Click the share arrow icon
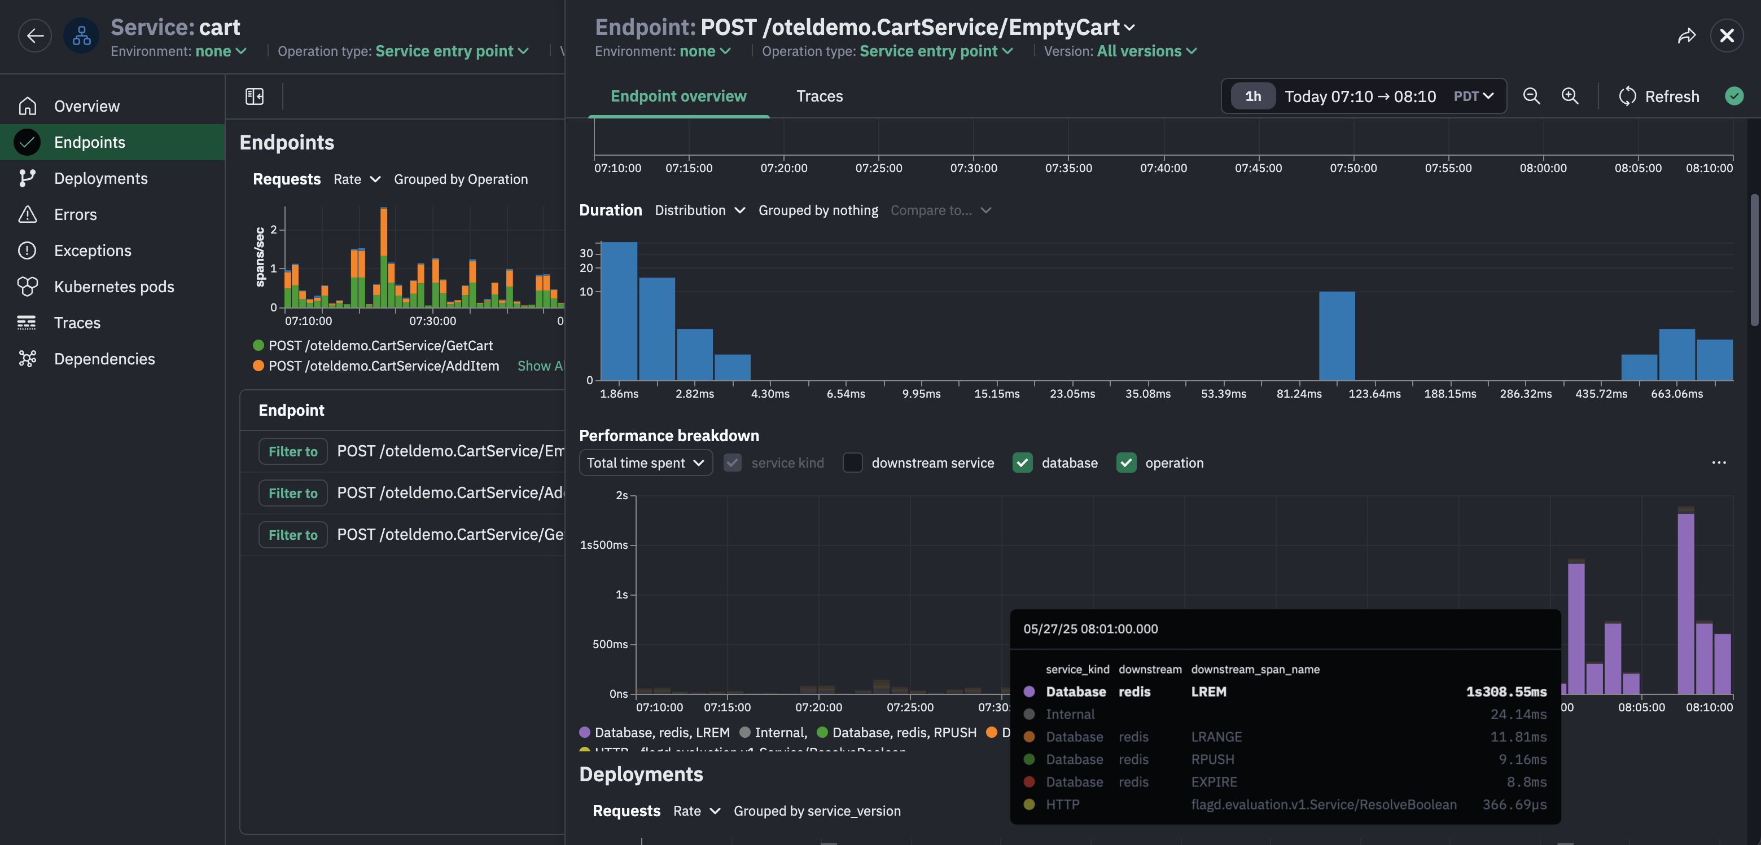Viewport: 1761px width, 845px height. tap(1686, 36)
